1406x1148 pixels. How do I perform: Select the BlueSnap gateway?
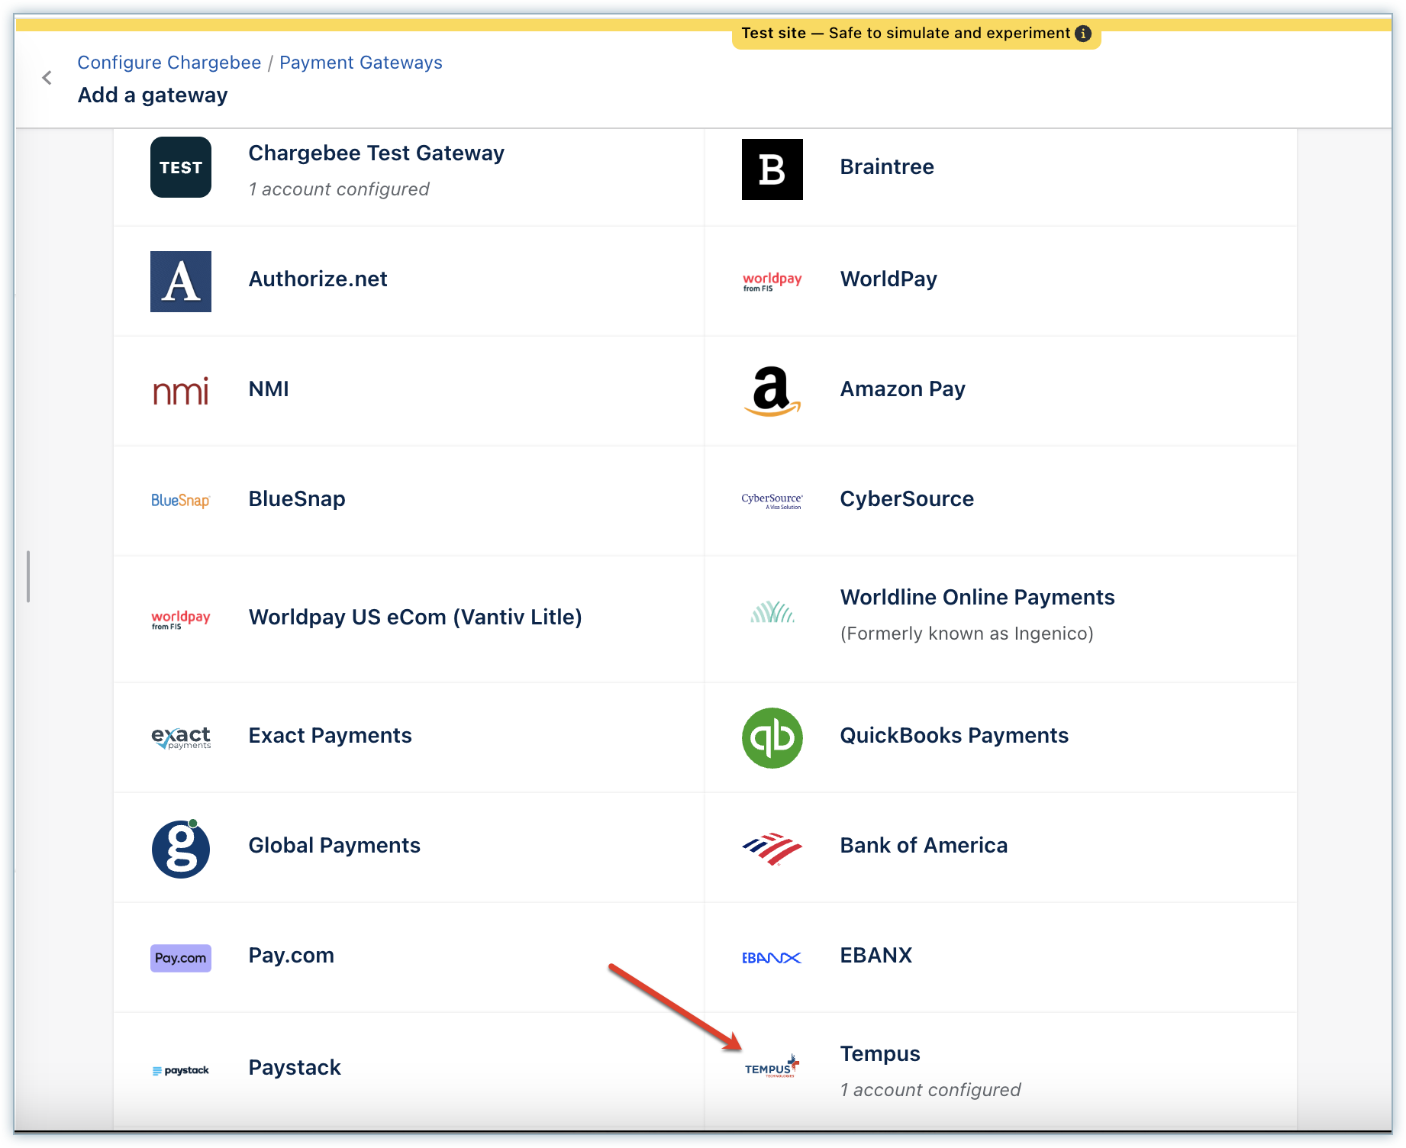point(297,499)
